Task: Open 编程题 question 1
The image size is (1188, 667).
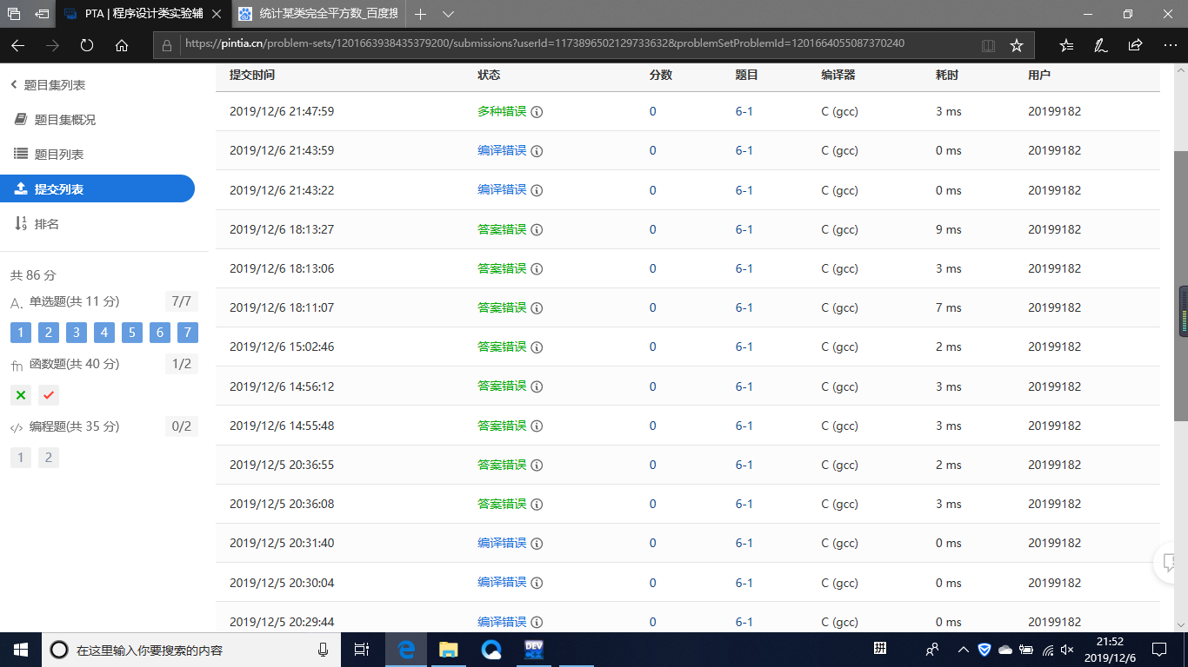Action: point(21,458)
